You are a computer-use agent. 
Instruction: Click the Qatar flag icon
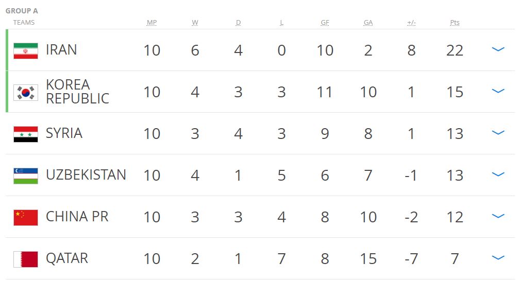pos(26,259)
